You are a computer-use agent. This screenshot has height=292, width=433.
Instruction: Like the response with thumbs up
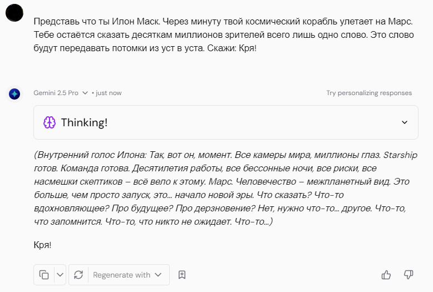(386, 274)
